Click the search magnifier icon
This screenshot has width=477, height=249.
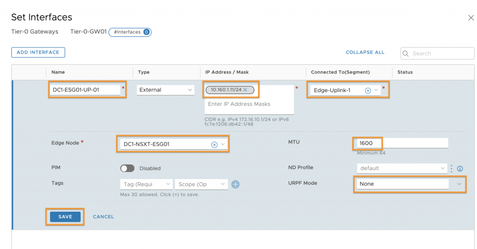pos(406,54)
